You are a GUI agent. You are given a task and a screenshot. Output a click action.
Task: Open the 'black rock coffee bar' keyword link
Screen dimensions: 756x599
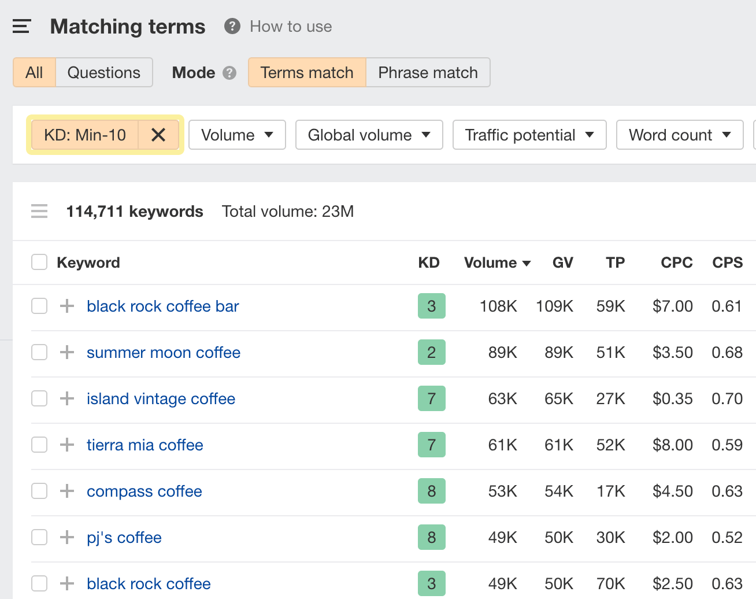pos(162,306)
